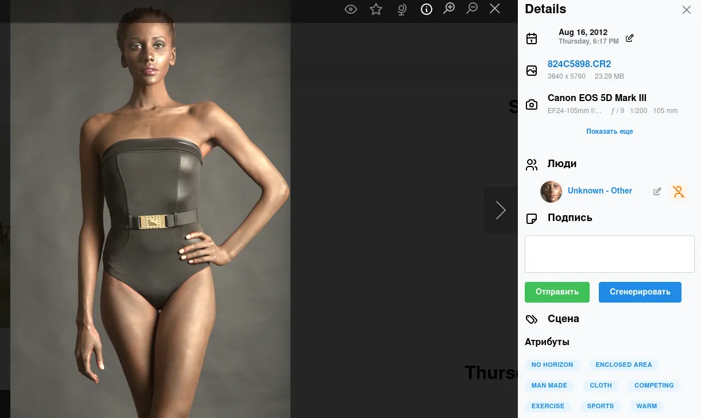Close the photo lightbox viewer
Screen dimensions: 701x418
[495, 9]
